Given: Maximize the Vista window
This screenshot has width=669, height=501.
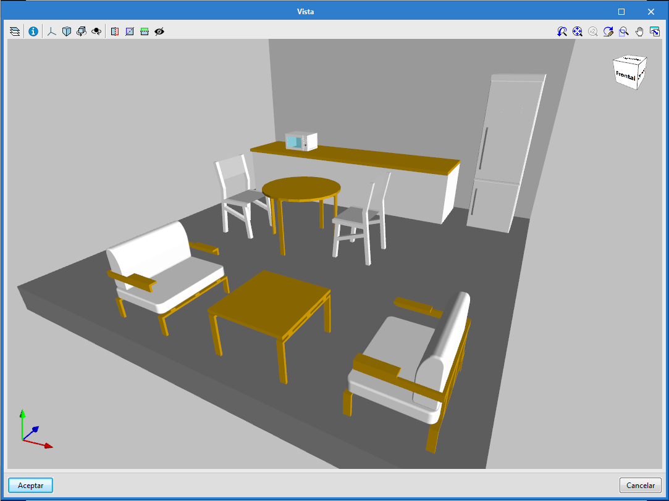Looking at the screenshot, I should coord(621,12).
